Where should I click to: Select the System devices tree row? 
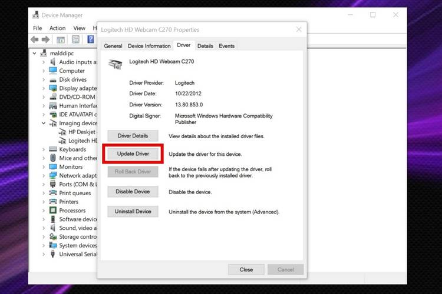coord(73,245)
